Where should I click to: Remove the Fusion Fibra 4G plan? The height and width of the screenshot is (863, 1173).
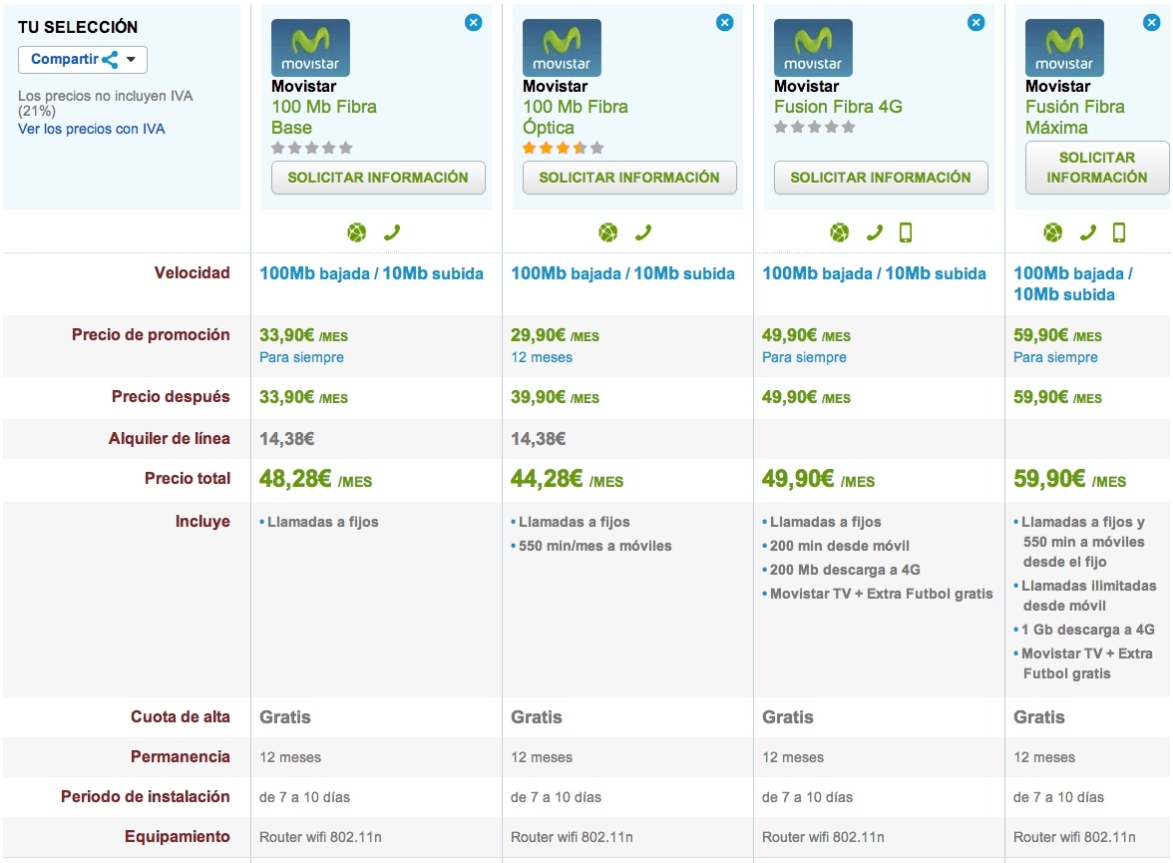coord(977,23)
